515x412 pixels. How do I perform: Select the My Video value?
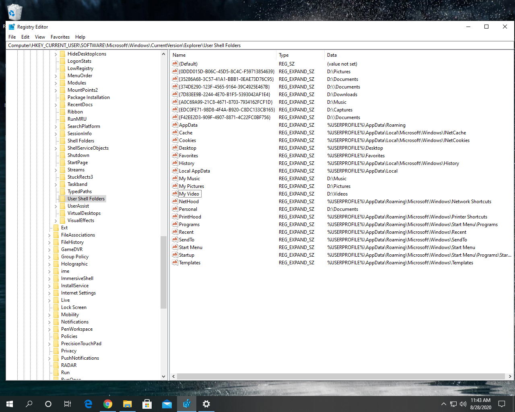[x=189, y=194]
